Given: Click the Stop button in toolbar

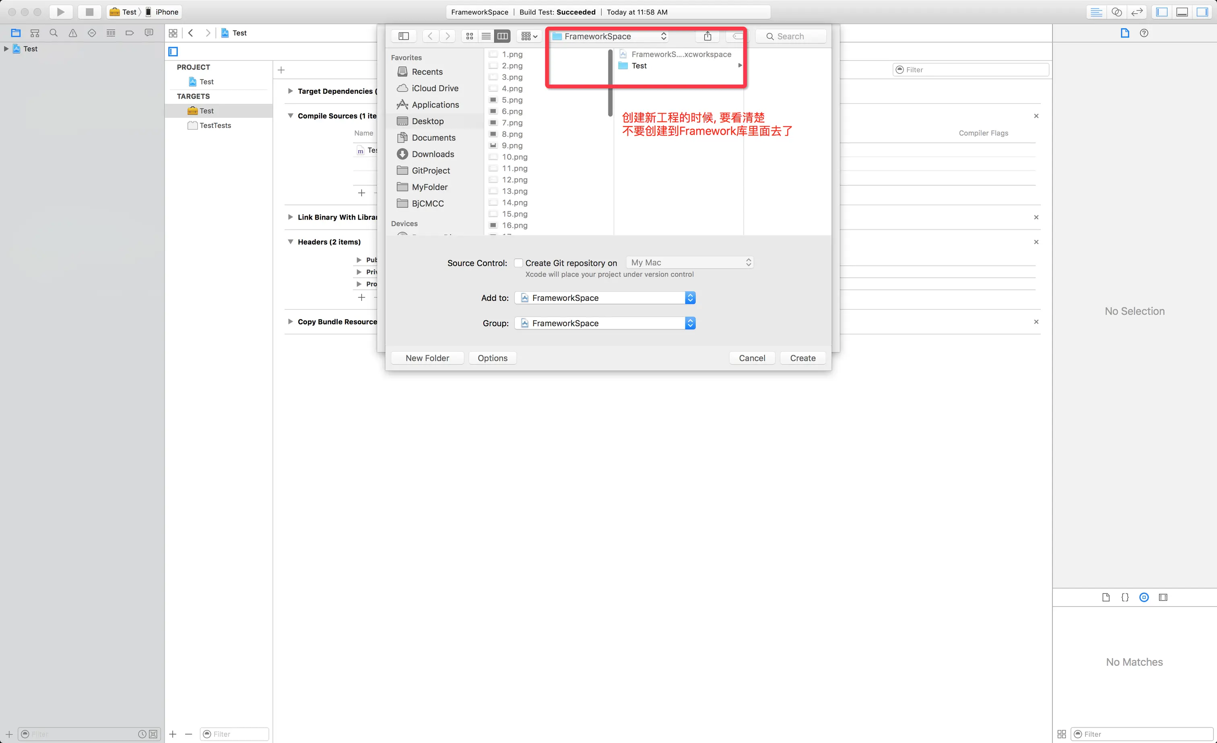Looking at the screenshot, I should click(x=89, y=12).
